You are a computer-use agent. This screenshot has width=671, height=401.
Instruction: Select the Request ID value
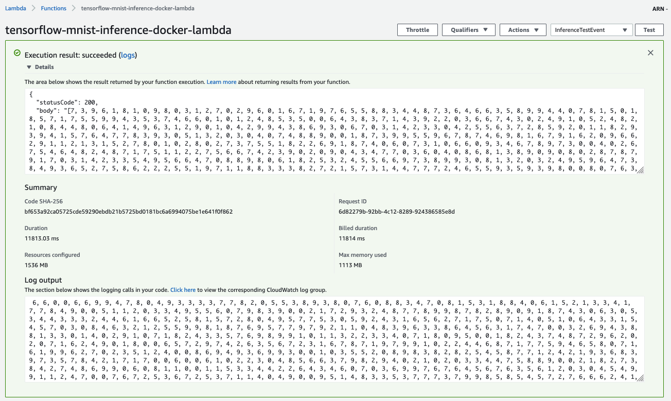(x=397, y=212)
